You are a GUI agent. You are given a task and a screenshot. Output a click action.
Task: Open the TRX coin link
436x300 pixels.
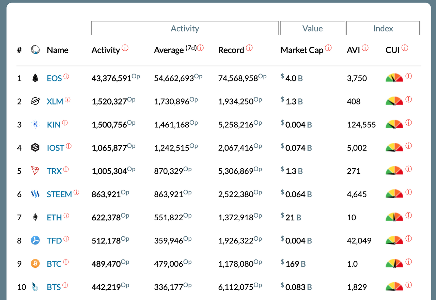click(54, 171)
